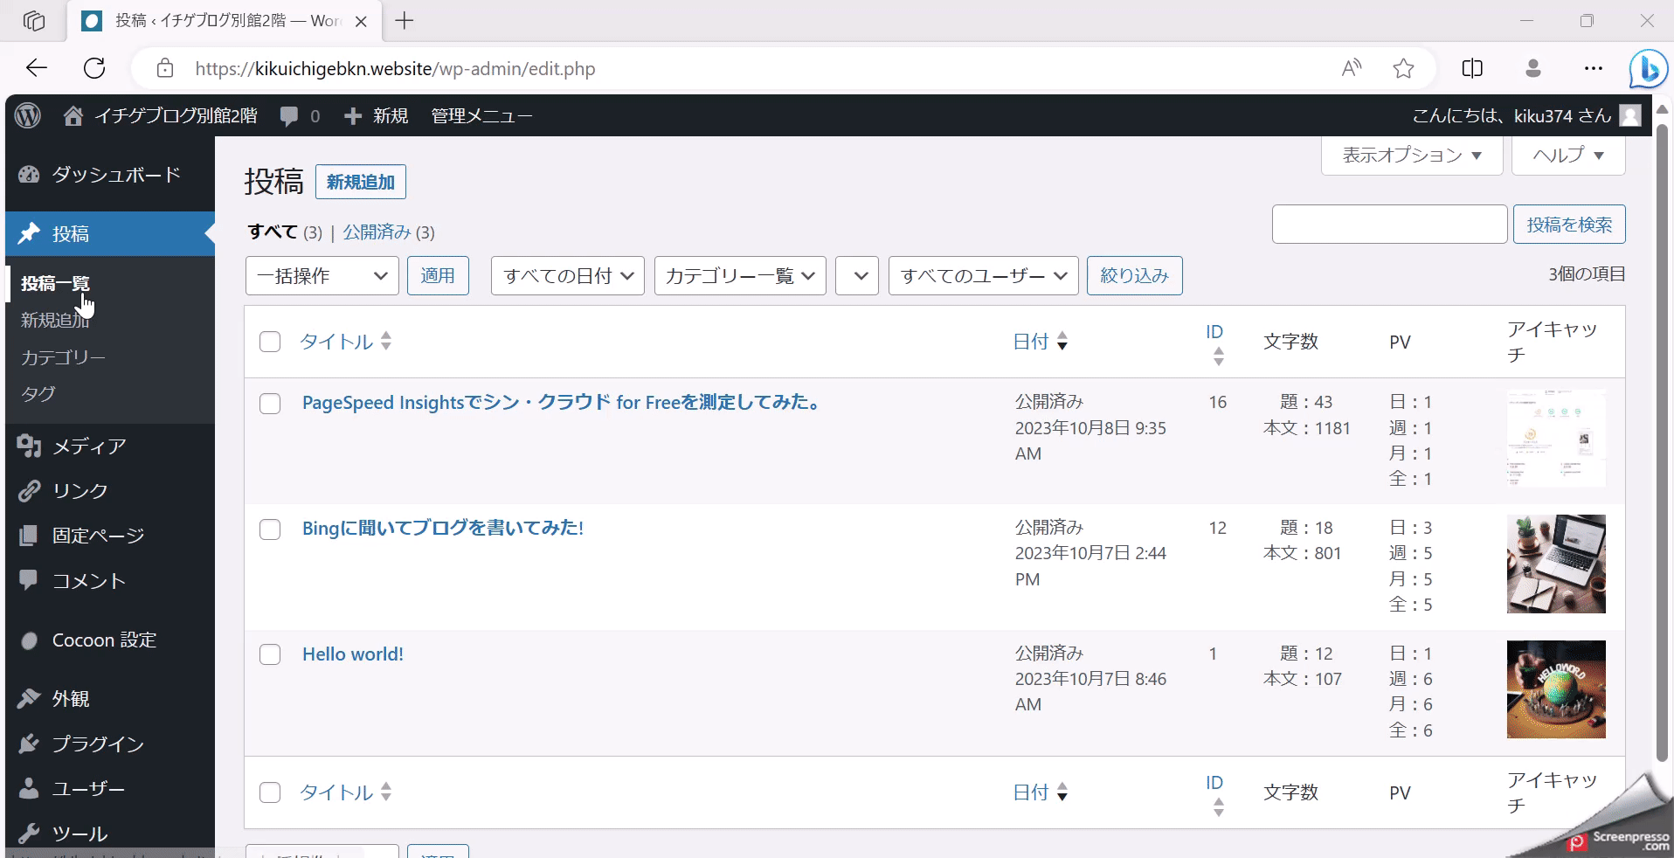Image resolution: width=1674 pixels, height=858 pixels.
Task: Click the favorites star icon in address bar
Action: pos(1403,69)
